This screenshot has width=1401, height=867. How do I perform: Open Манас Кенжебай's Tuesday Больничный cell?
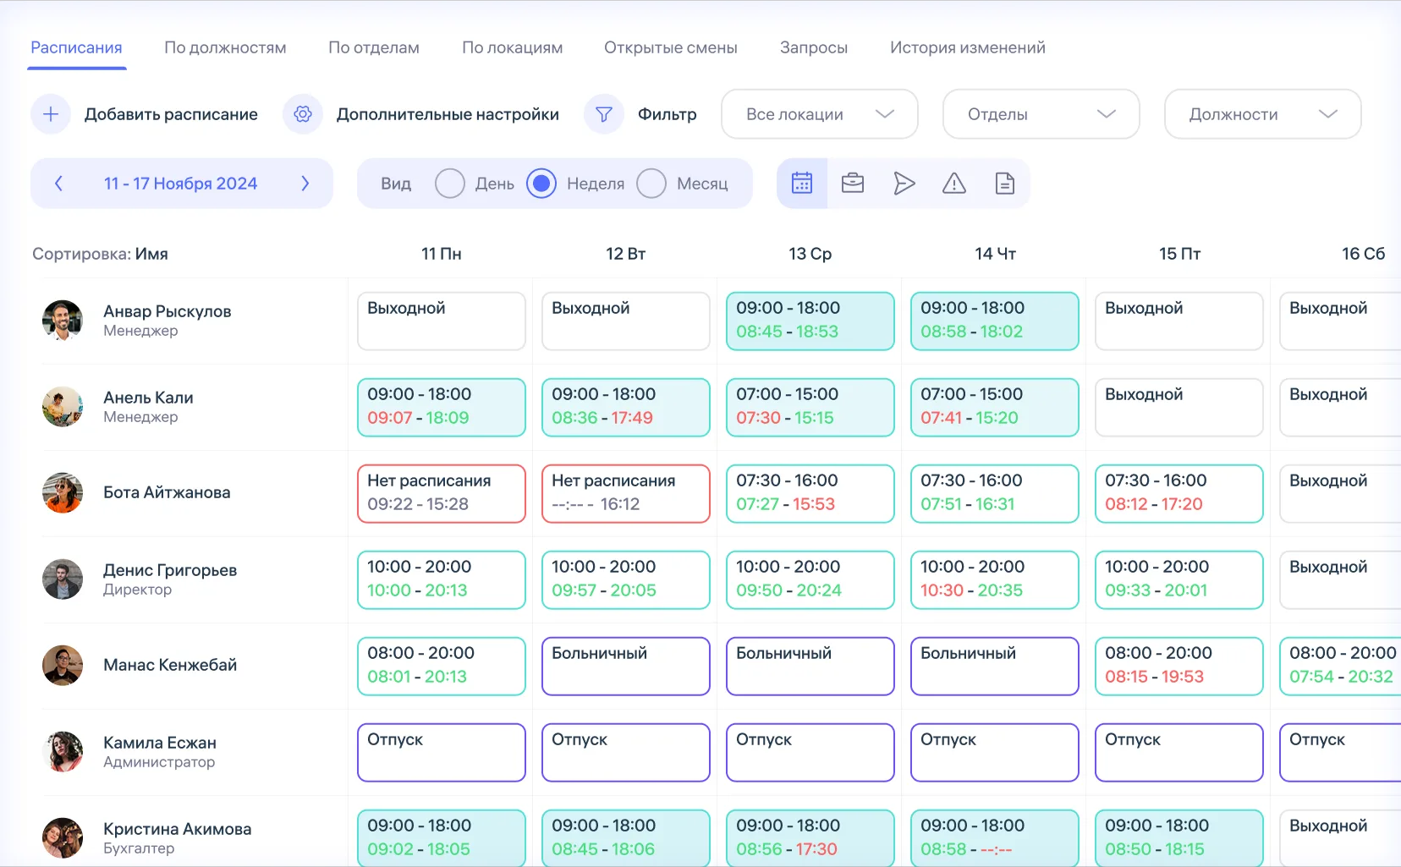click(x=626, y=667)
